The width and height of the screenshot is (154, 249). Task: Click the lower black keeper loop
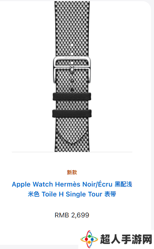72,113
